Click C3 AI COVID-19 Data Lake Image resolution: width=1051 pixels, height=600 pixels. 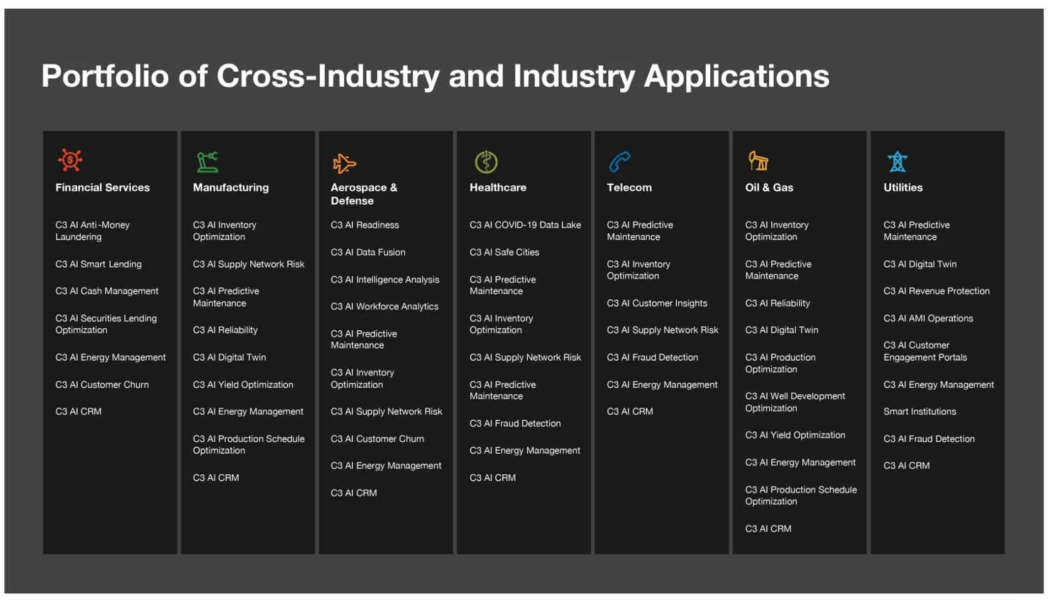525,225
